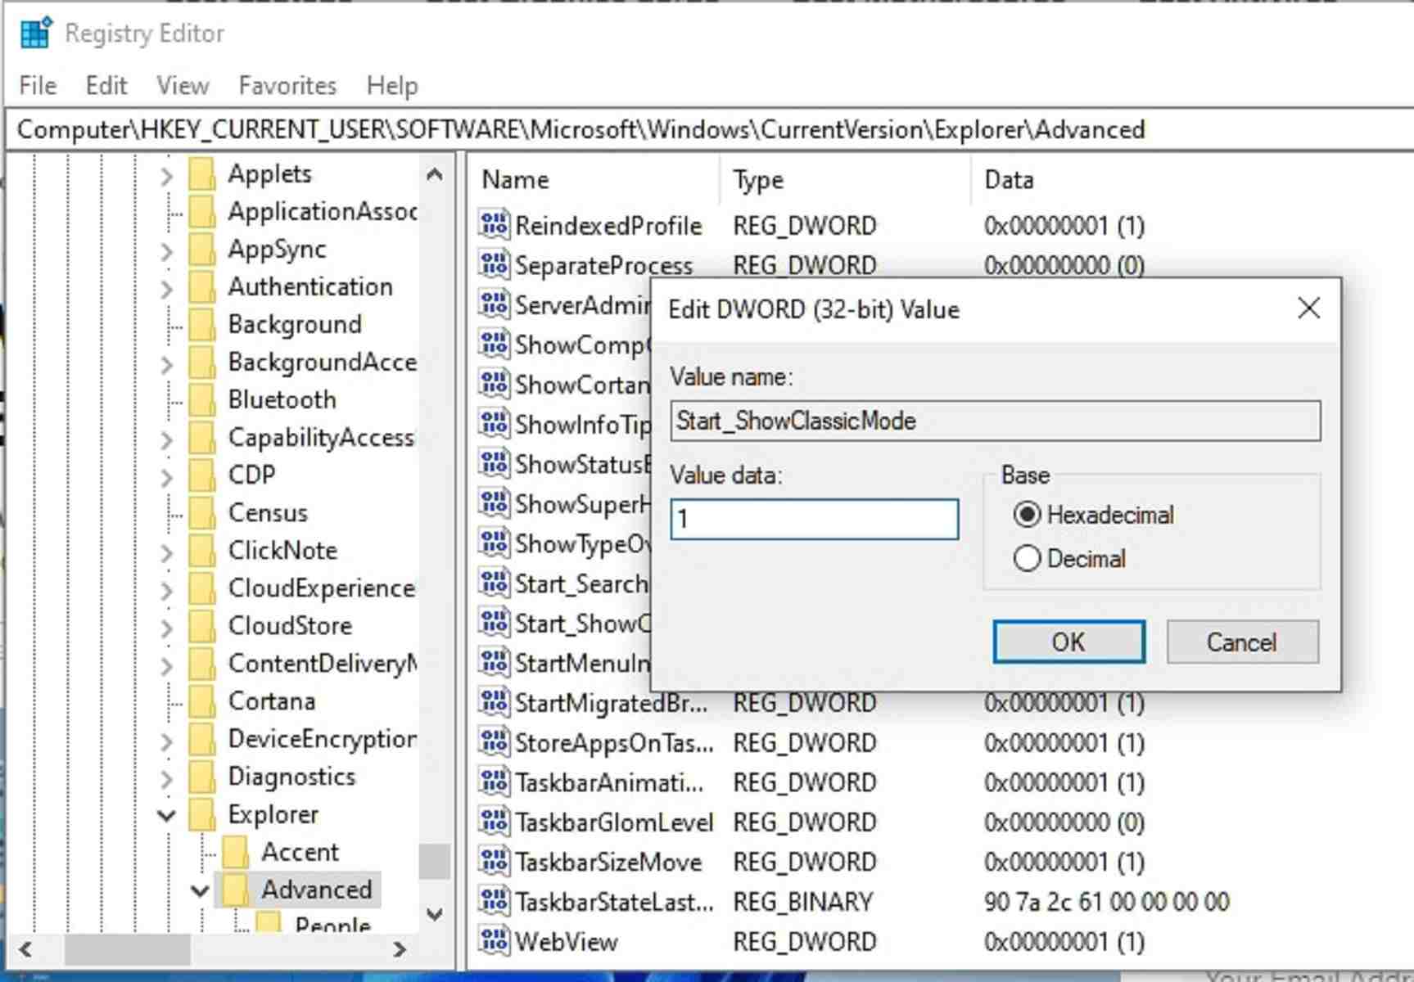The image size is (1414, 982).
Task: Expand the Cortana registry key
Action: (167, 700)
